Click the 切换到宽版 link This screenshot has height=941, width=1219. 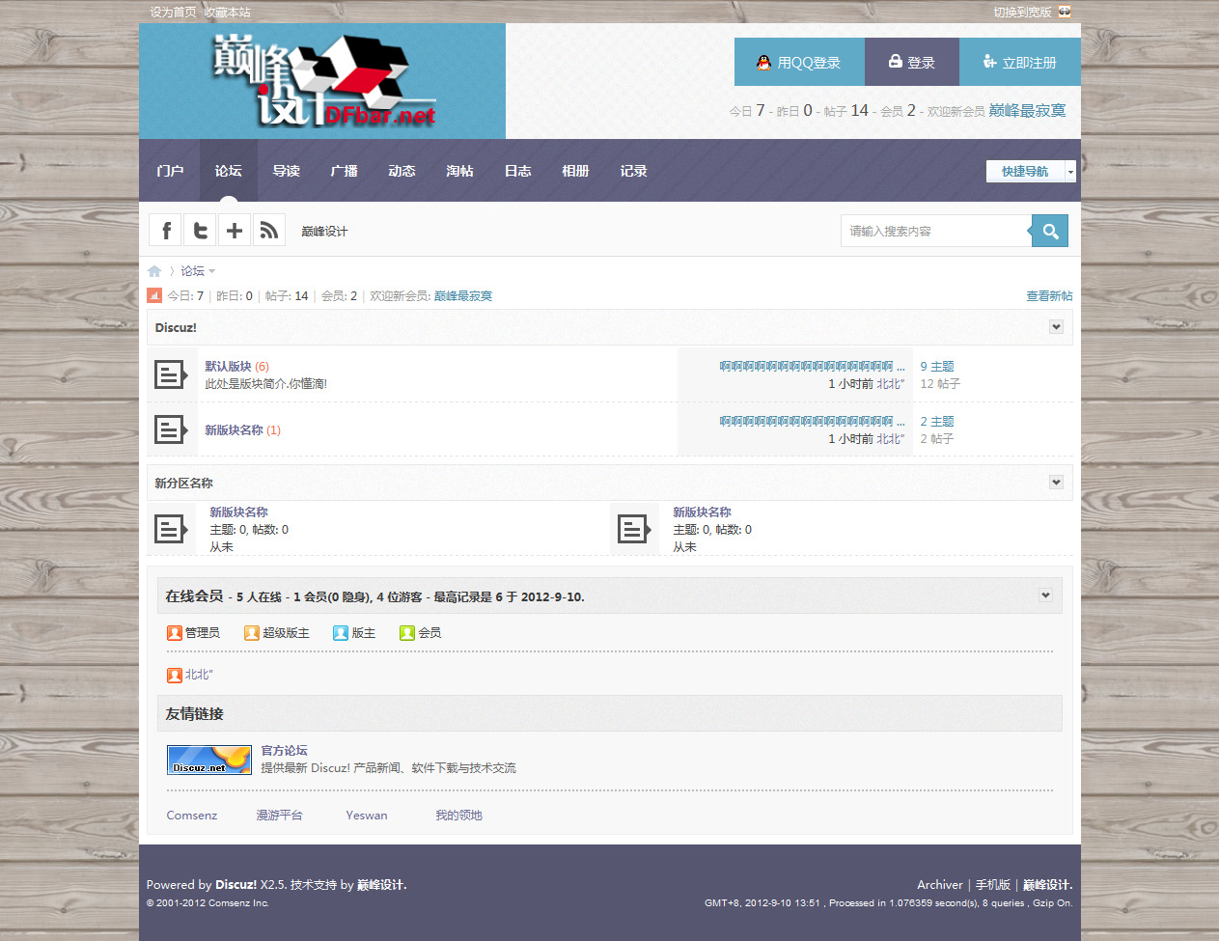tap(1022, 13)
